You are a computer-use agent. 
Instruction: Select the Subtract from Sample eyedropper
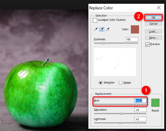tap(108, 29)
